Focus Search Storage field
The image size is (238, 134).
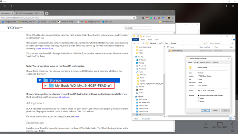[221, 43]
